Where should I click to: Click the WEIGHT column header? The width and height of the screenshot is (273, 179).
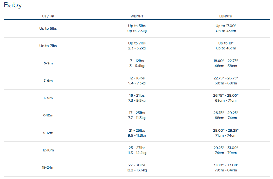coord(137,16)
